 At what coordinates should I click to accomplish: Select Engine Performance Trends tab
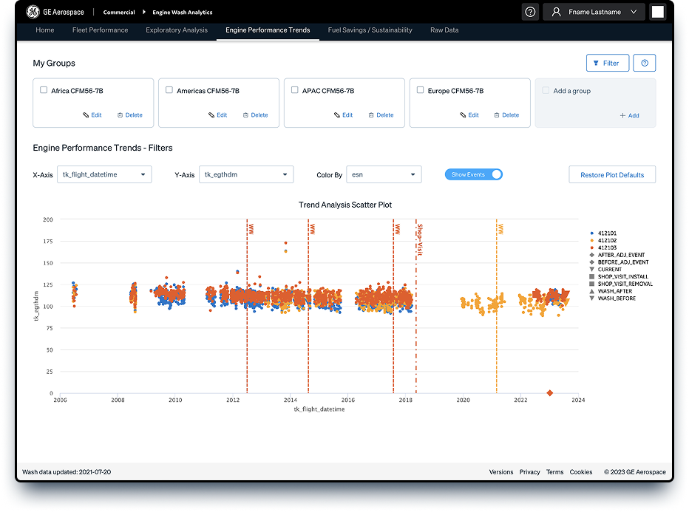268,30
